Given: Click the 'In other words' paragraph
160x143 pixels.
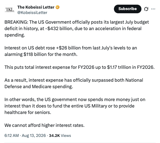Looking at the screenshot, I should 75,106.
